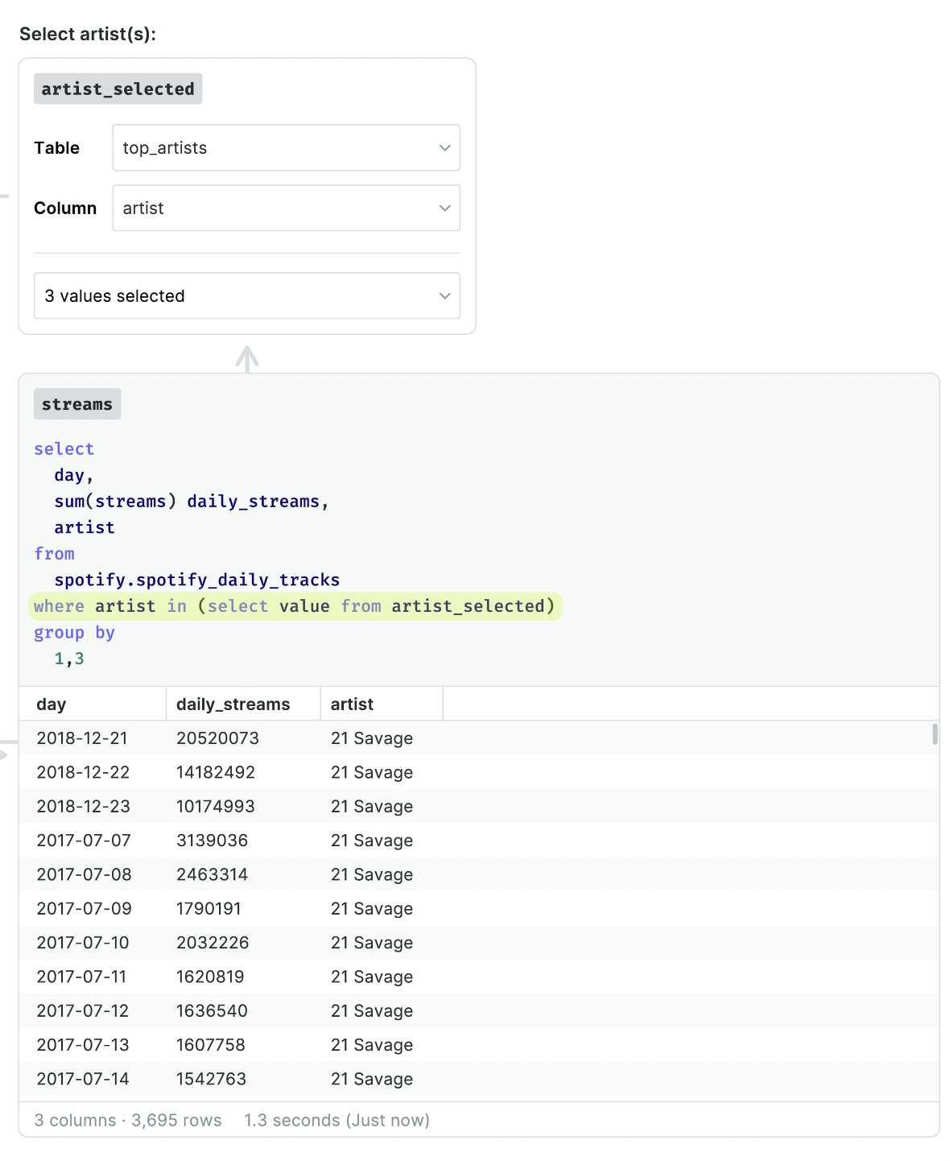
Task: Select the 2018-12-21 row date cell
Action: pos(82,738)
